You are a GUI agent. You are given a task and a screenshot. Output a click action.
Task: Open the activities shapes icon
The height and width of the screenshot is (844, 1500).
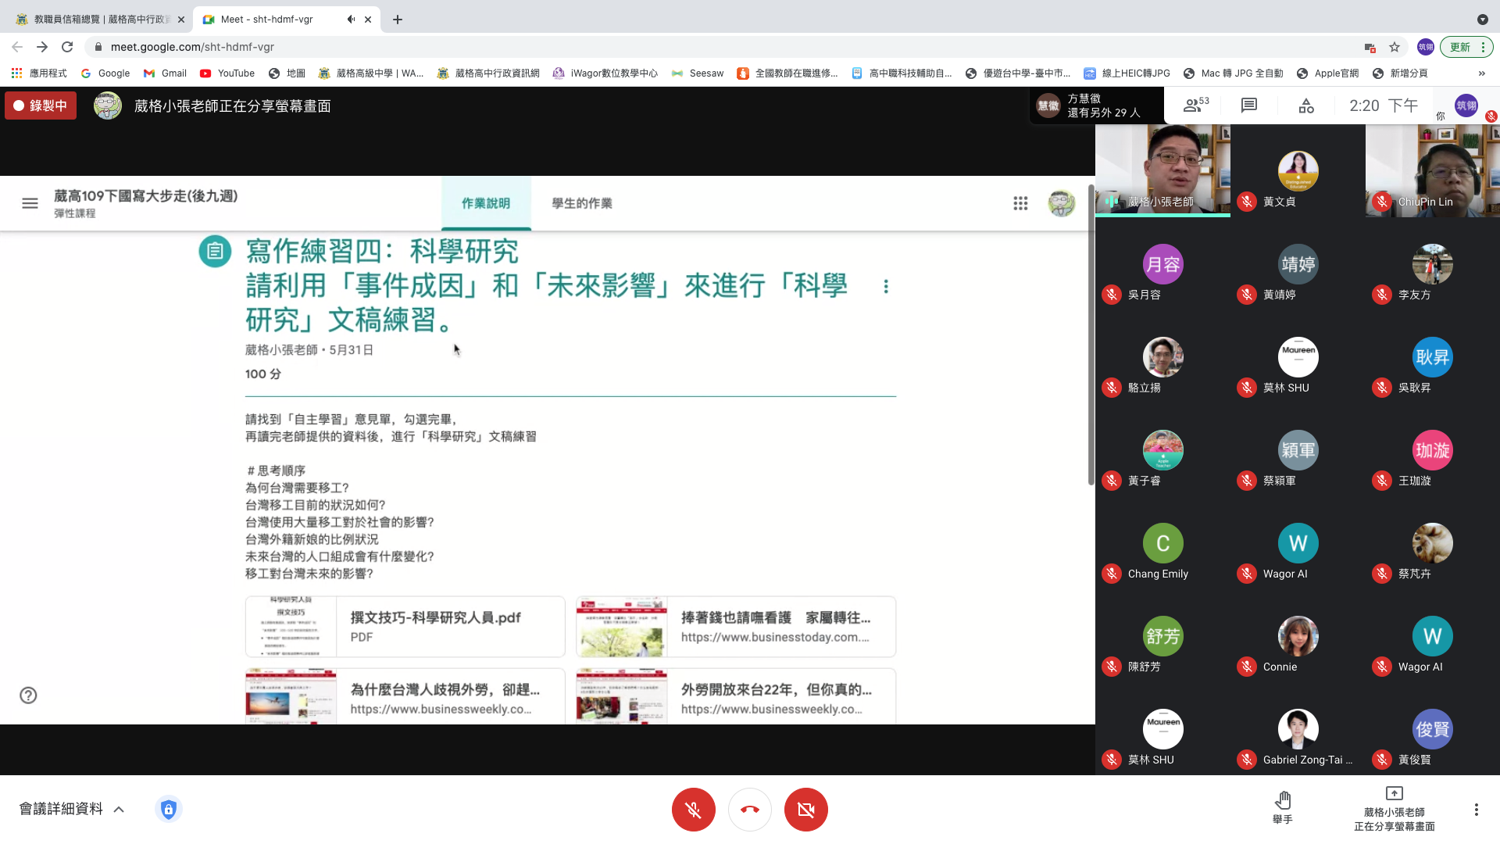(1306, 105)
